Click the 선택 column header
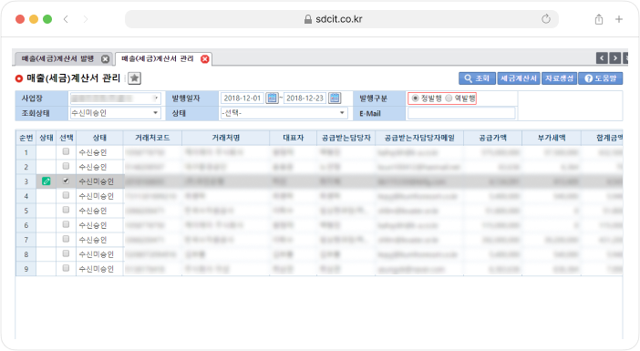640x351 pixels. [67, 138]
